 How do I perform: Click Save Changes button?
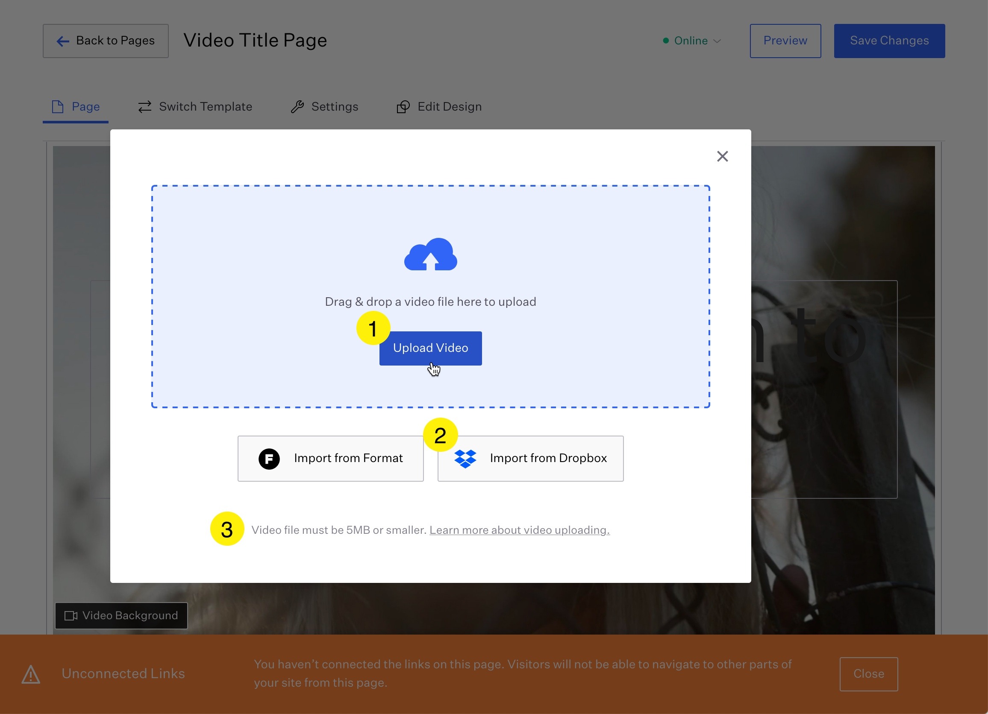coord(889,41)
